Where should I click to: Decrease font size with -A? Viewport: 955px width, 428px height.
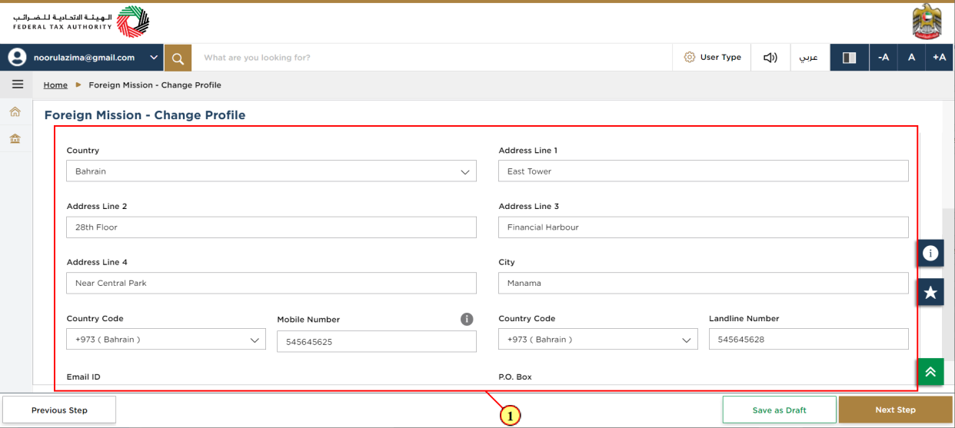click(883, 58)
